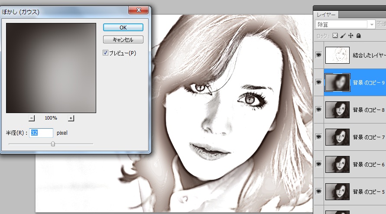386x214 pixels.
Task: Hide the 背景 のコピー 7 layer
Action: coord(318,137)
